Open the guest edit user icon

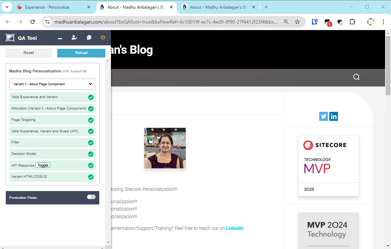tap(74, 38)
